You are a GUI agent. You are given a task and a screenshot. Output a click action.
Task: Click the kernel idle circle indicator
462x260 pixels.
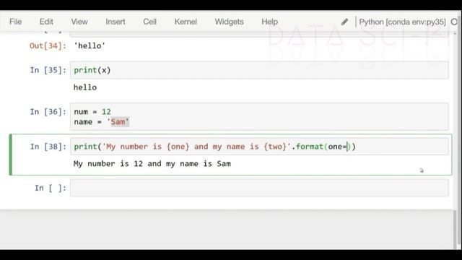[454, 22]
